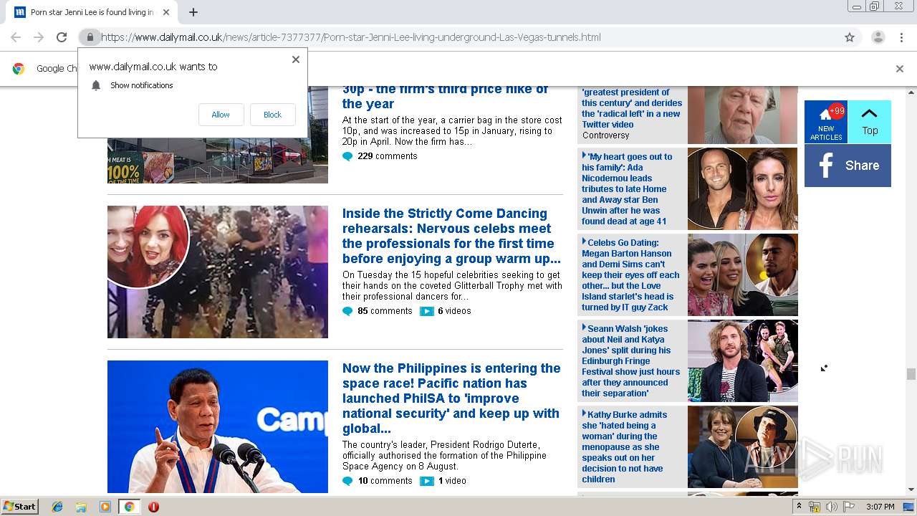Go back to the previous page
Image resolution: width=917 pixels, height=516 pixels.
click(x=16, y=37)
